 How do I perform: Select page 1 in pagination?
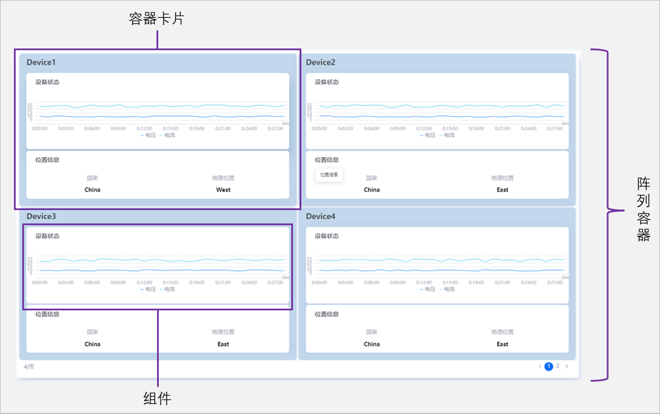549,366
